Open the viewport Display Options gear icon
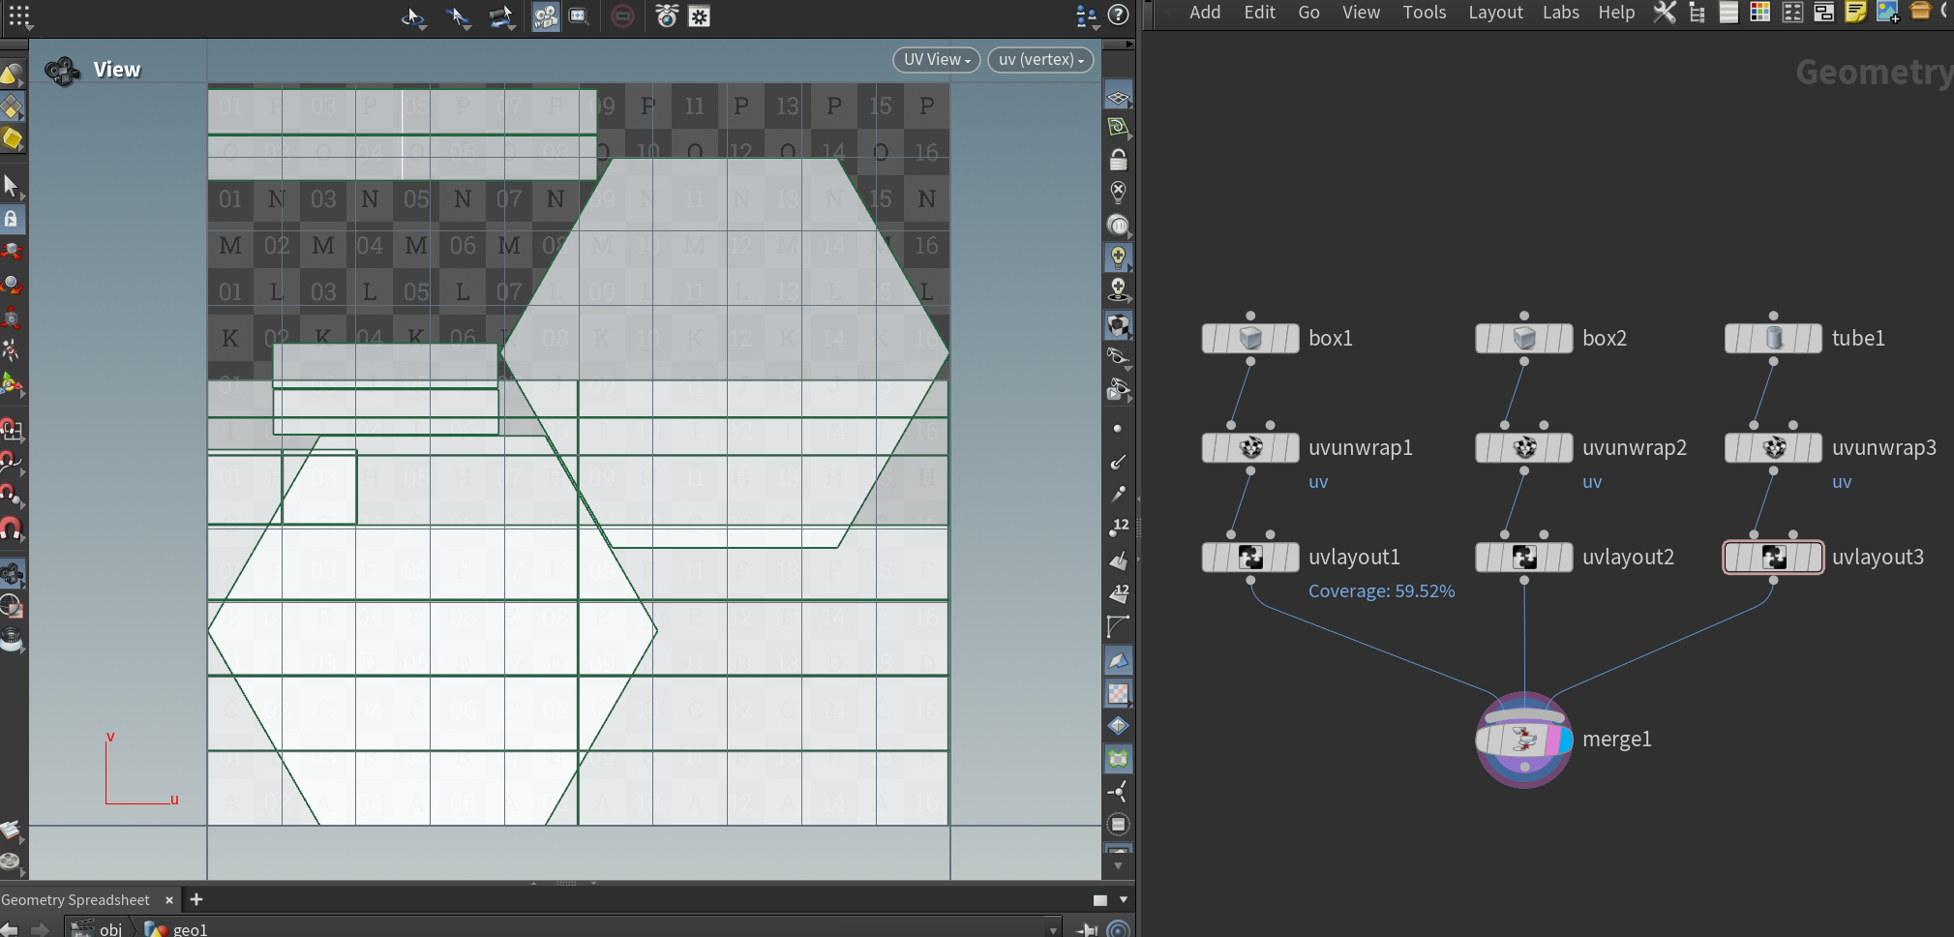The height and width of the screenshot is (937, 1954). tap(699, 16)
